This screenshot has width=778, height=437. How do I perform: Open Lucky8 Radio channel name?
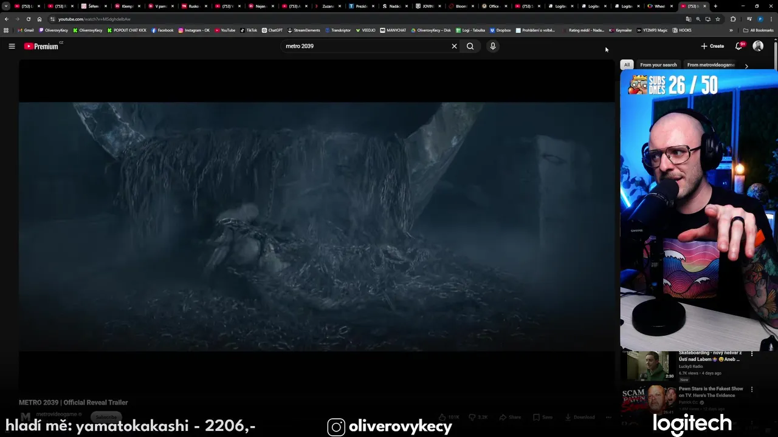click(690, 367)
